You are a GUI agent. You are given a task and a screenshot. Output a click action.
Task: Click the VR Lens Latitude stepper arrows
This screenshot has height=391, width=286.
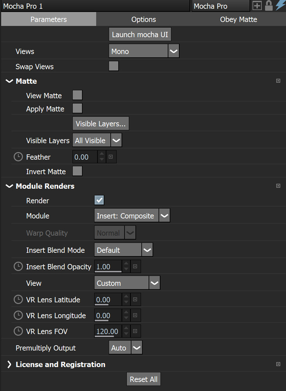point(126,299)
